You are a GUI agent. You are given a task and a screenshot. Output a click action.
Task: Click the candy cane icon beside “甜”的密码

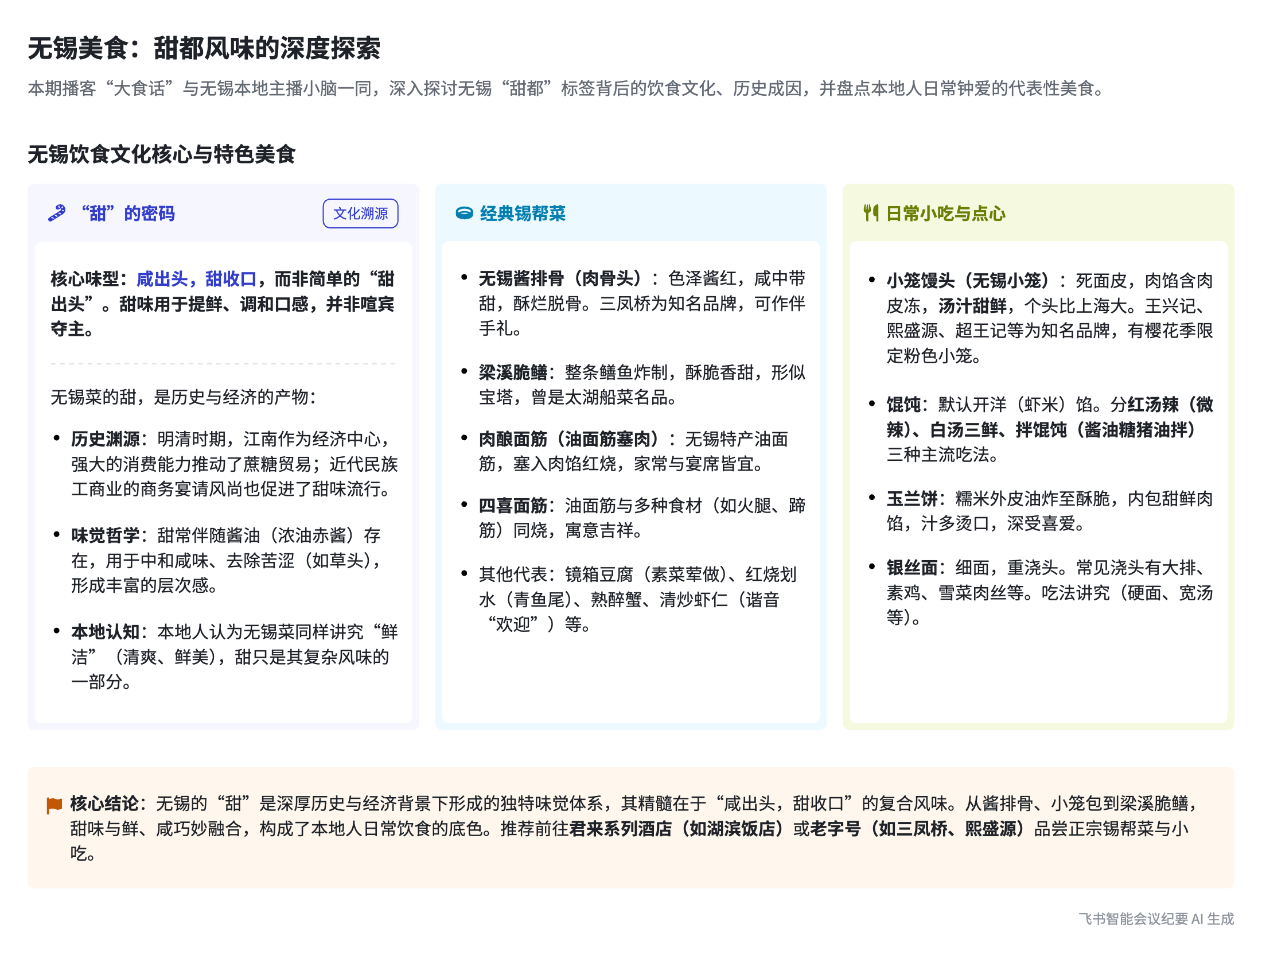(x=57, y=213)
